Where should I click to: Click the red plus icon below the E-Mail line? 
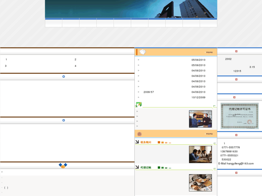[236, 173]
